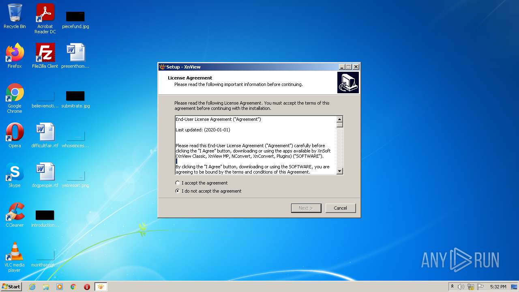519x292 pixels.
Task: Select the dogpeople.rtf document
Action: (x=45, y=175)
